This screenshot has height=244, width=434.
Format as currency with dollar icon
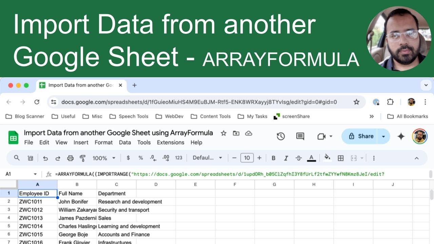[128, 158]
